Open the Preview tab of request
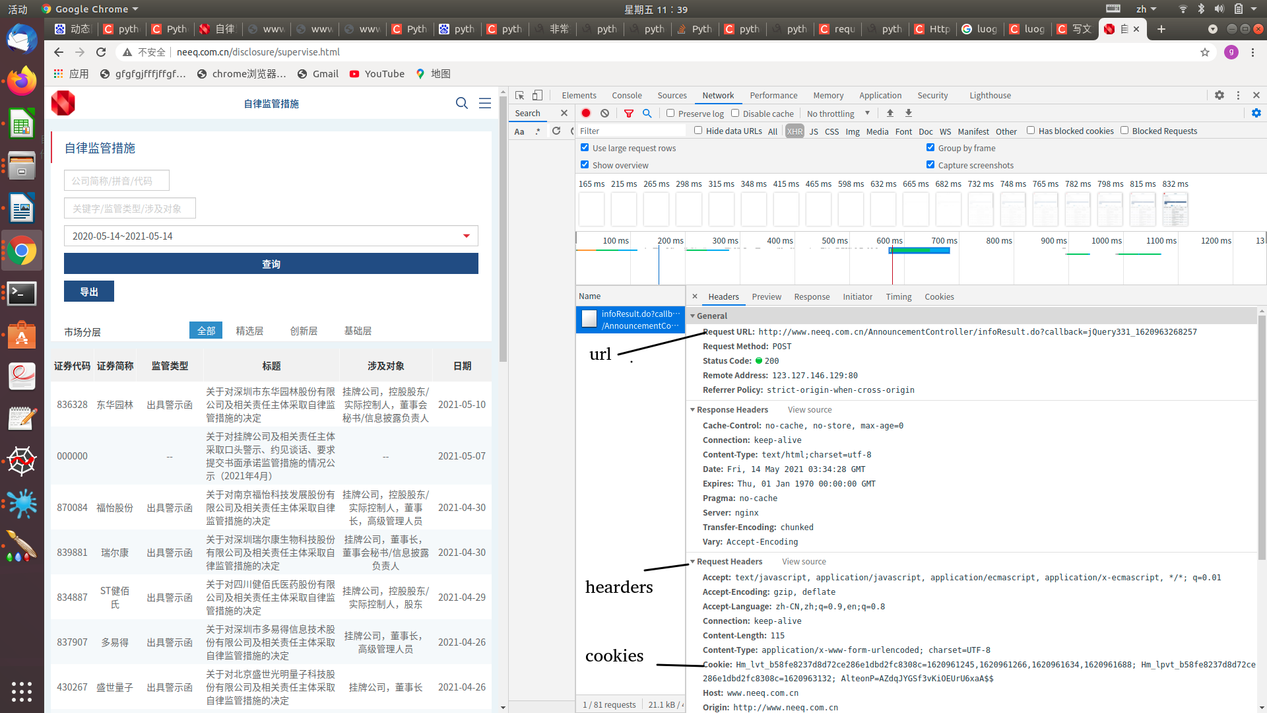This screenshot has height=713, width=1267. pyautogui.click(x=766, y=296)
